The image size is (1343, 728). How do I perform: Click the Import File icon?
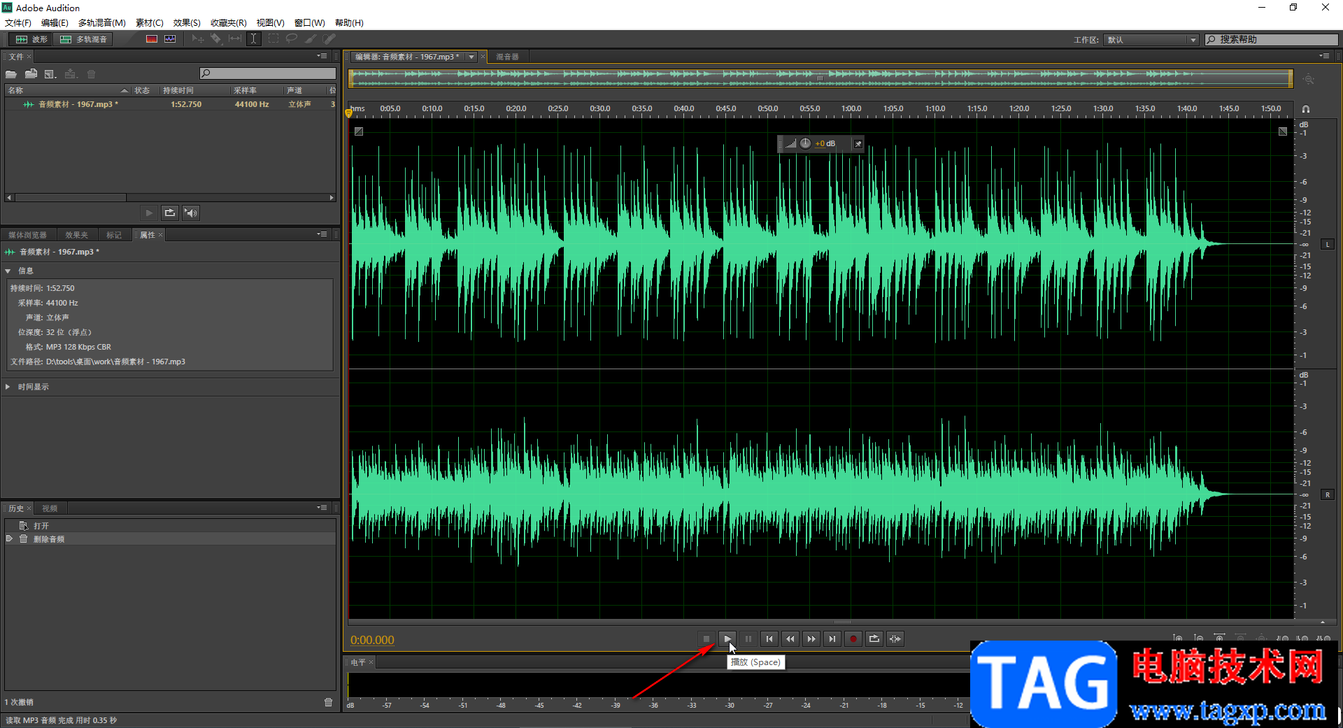(x=31, y=74)
